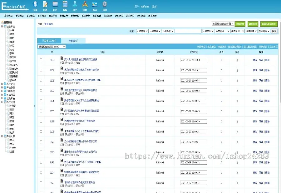Click the document icon in row 2196

point(62,150)
